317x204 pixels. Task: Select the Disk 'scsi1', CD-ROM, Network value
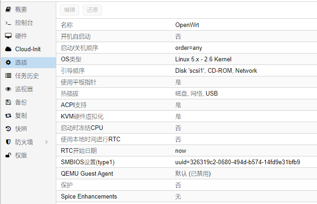[216, 70]
